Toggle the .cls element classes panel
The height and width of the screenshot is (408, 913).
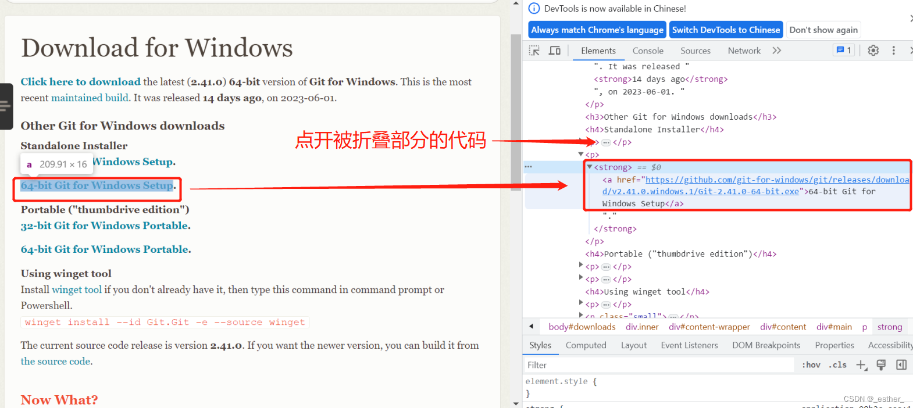click(x=838, y=365)
